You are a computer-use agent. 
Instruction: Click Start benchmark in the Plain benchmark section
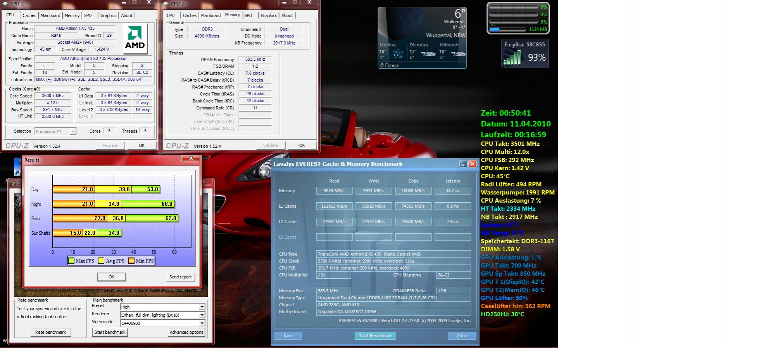(110, 332)
